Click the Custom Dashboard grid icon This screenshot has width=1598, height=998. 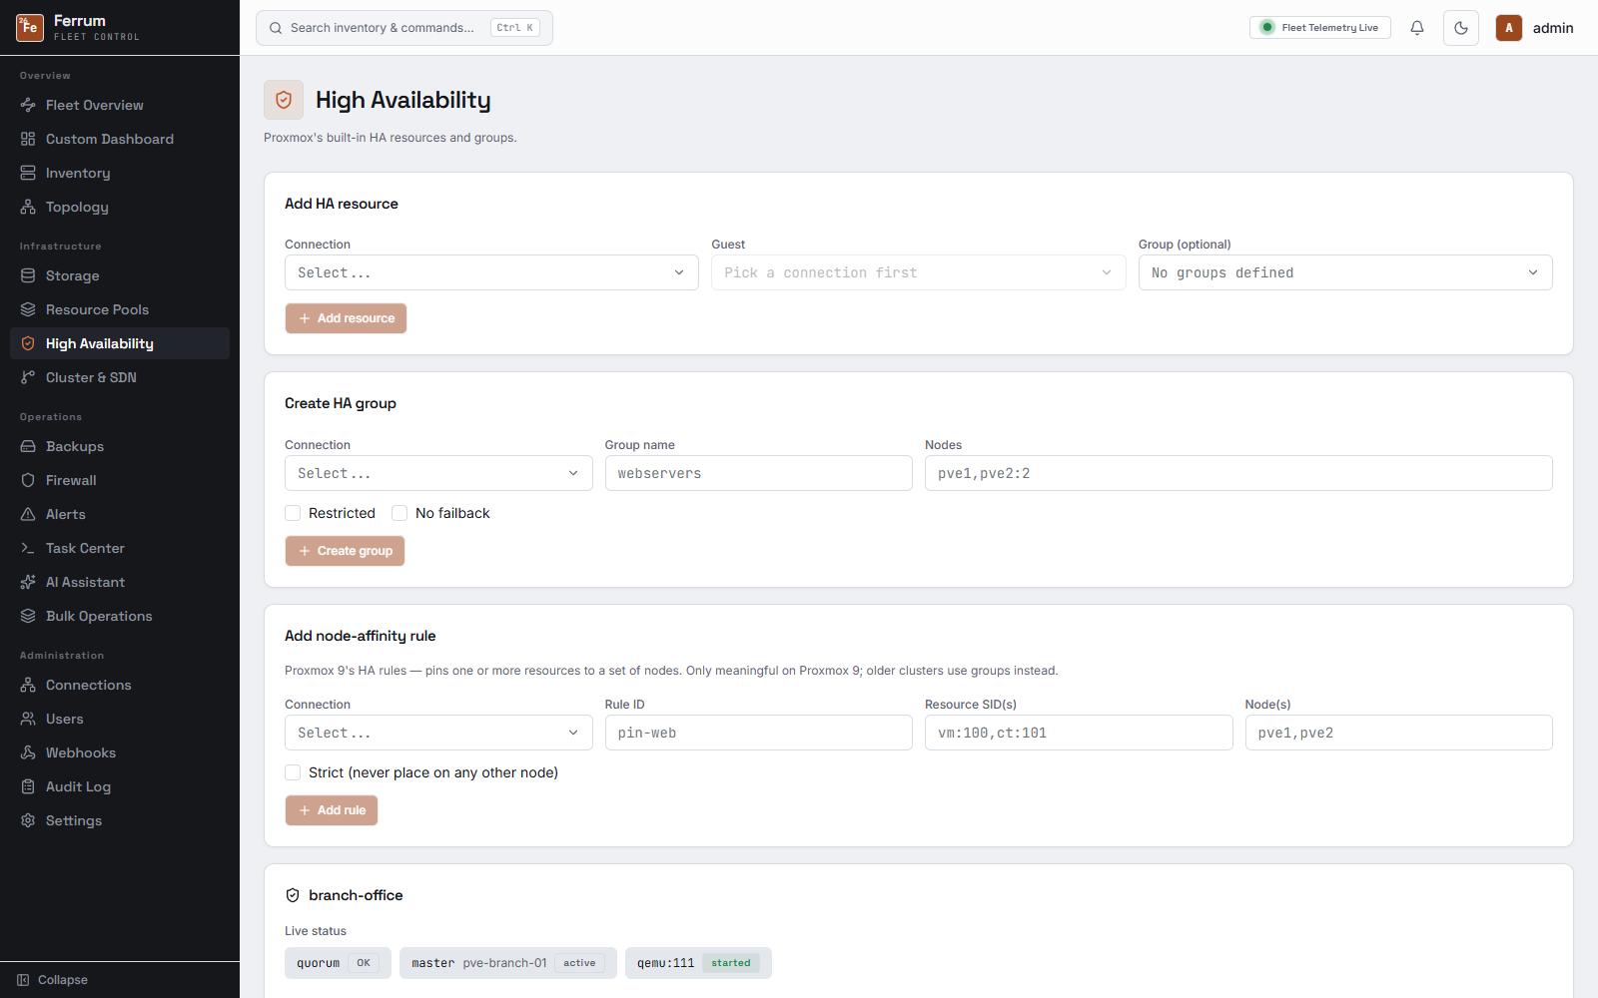pos(28,139)
